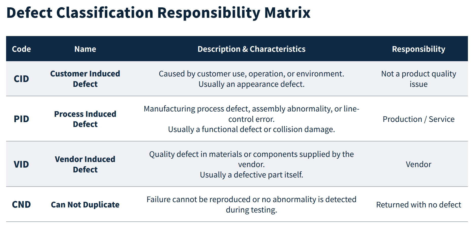This screenshot has width=474, height=228.
Task: Click the Returned with no defect cell
Action: [x=418, y=205]
